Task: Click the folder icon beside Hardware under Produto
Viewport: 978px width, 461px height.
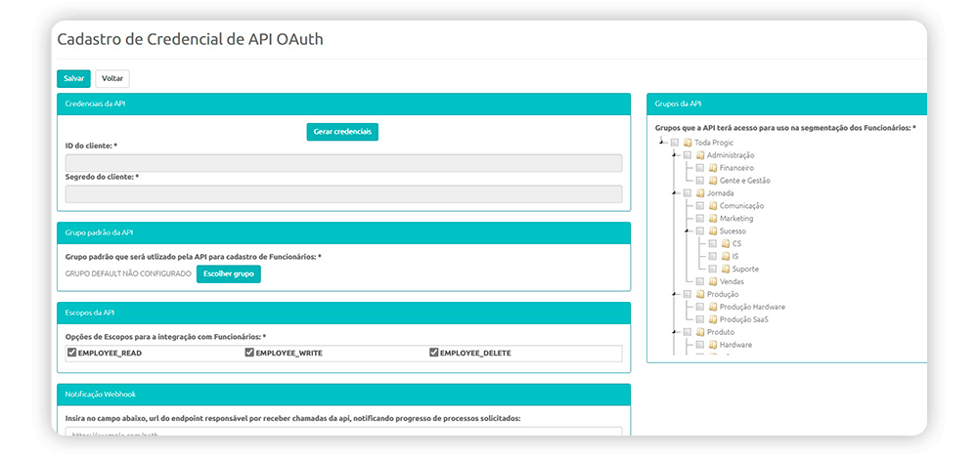Action: click(x=712, y=345)
